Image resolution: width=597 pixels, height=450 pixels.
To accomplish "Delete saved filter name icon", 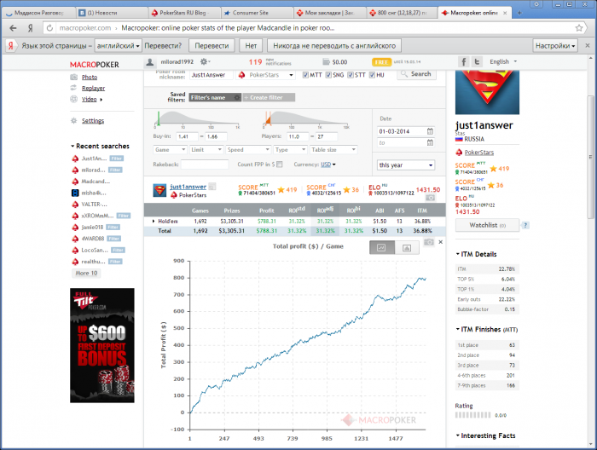I will click(237, 98).
